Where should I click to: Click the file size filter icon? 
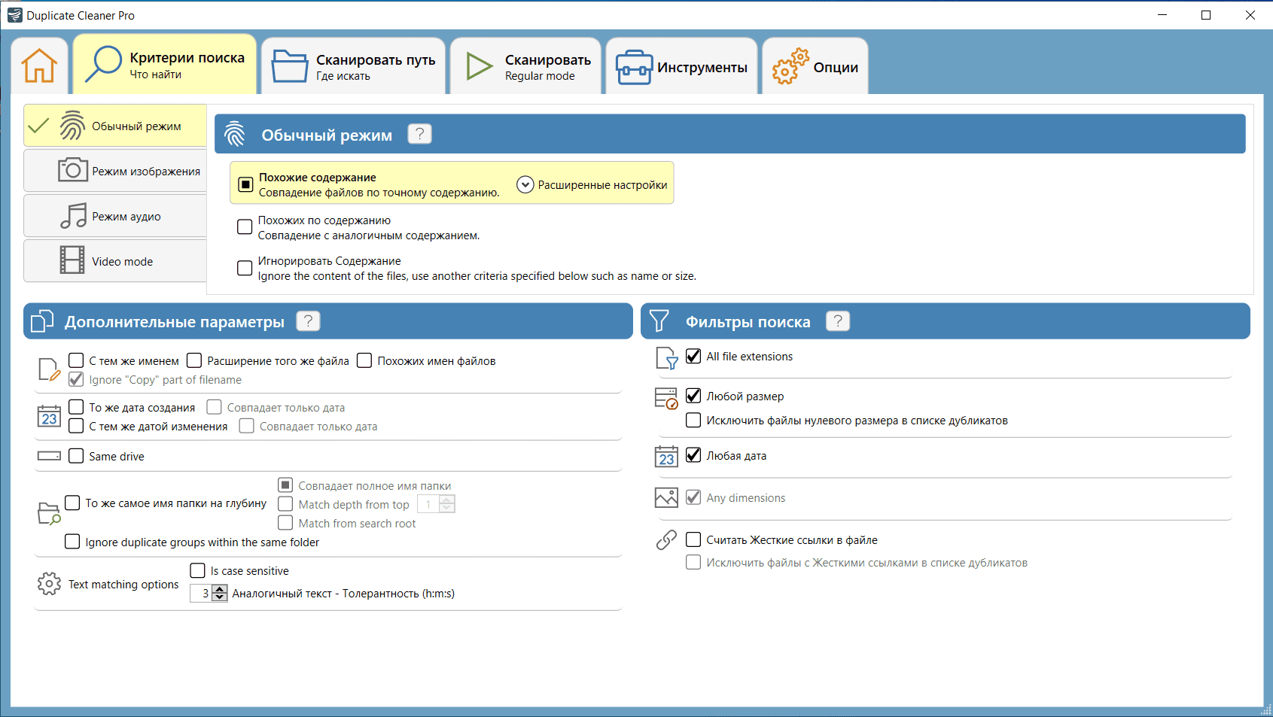point(667,399)
